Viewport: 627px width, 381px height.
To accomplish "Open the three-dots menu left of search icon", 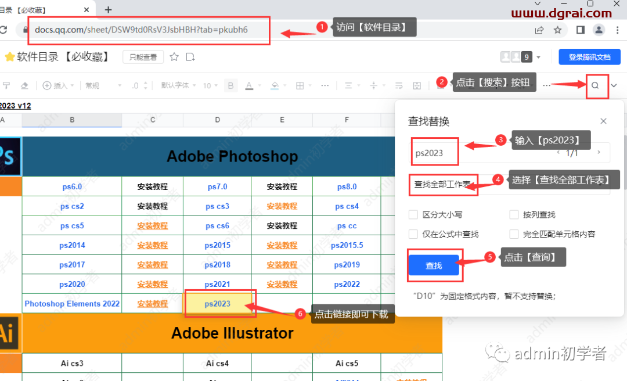I will click(547, 85).
